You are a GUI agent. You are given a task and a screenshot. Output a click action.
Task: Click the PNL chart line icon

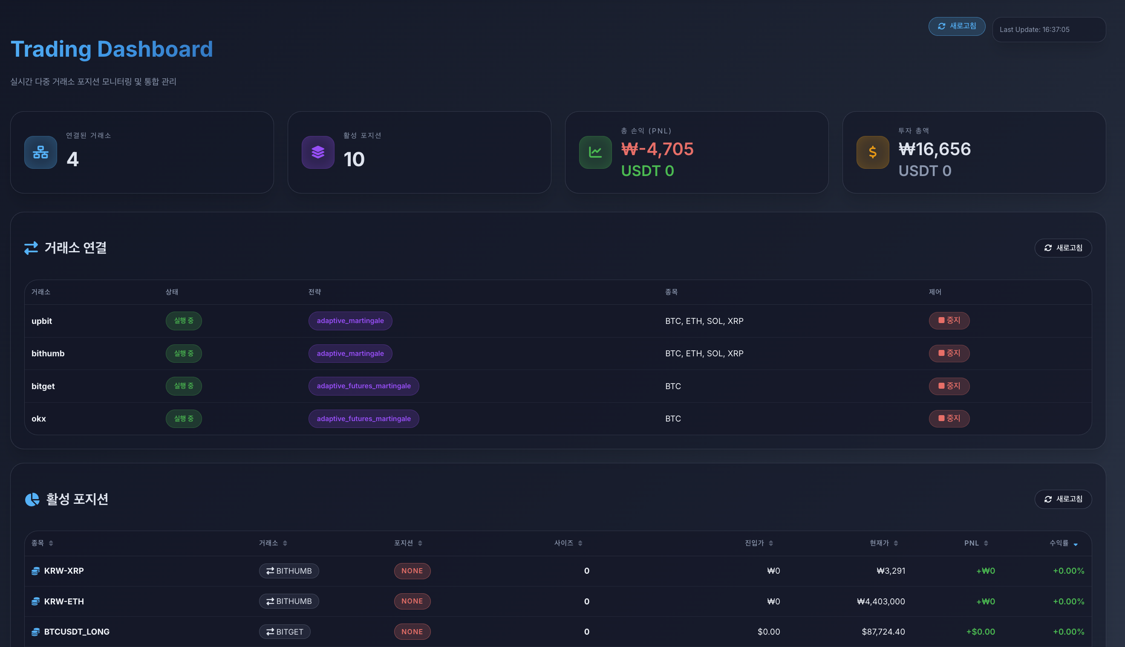[x=595, y=153]
